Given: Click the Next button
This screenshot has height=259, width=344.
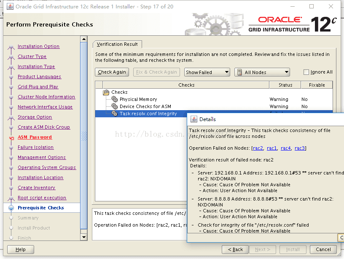Looking at the screenshot, I should pyautogui.click(x=262, y=249).
